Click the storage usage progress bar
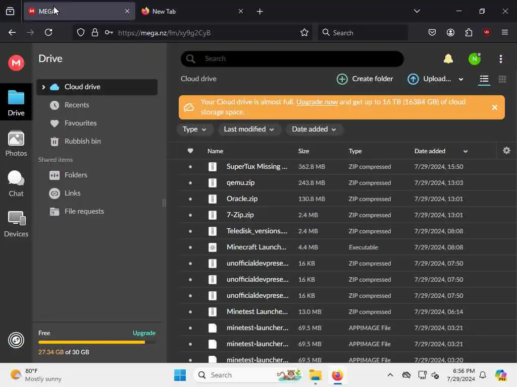Viewport: 517px width, 387px height. click(x=96, y=342)
